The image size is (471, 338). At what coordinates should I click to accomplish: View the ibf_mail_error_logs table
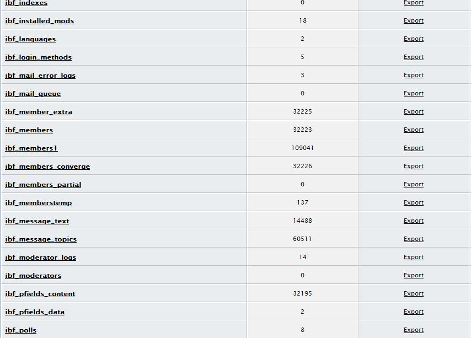[40, 76]
